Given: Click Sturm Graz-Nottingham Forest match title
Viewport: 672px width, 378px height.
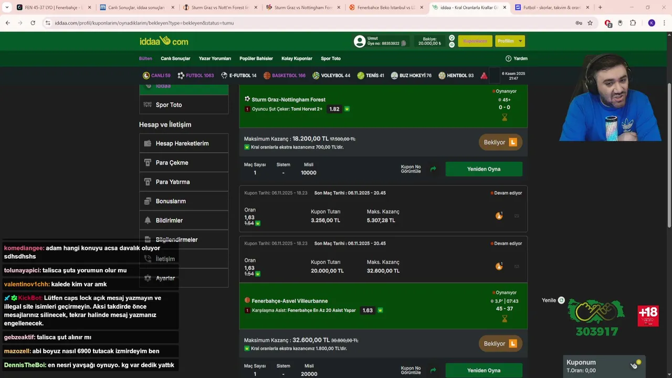Looking at the screenshot, I should [x=288, y=100].
